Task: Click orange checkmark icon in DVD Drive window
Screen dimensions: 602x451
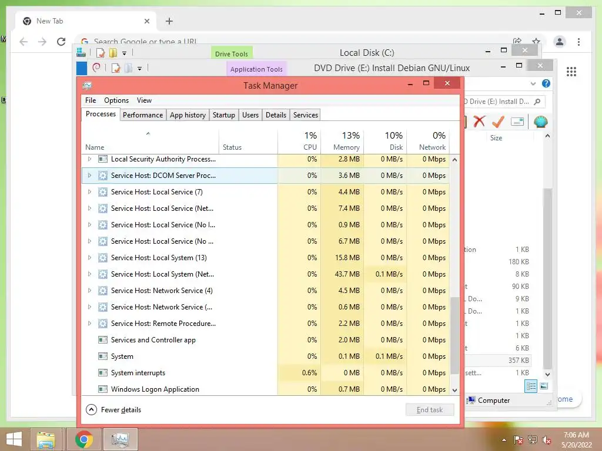Action: tap(498, 122)
